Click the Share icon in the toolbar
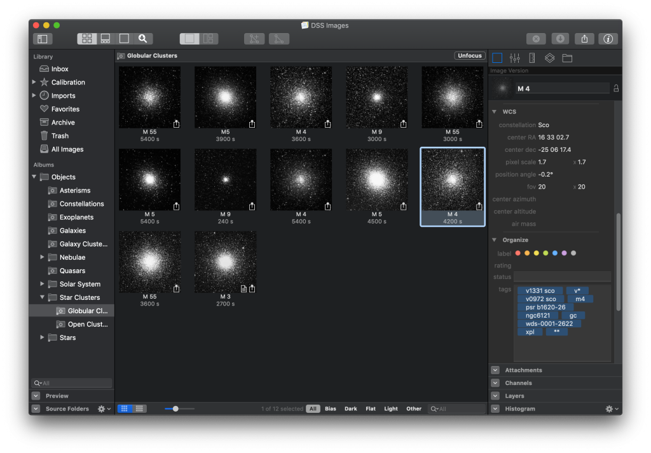This screenshot has height=453, width=651. coord(584,39)
